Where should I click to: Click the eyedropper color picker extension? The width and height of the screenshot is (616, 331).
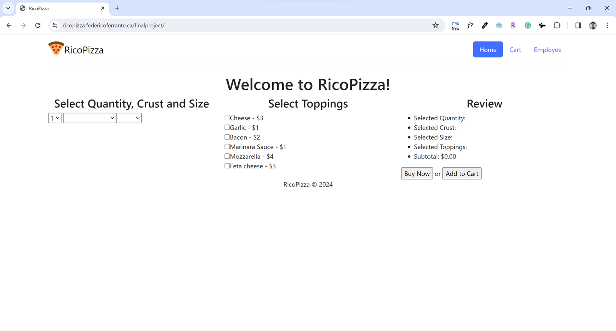coord(485,25)
